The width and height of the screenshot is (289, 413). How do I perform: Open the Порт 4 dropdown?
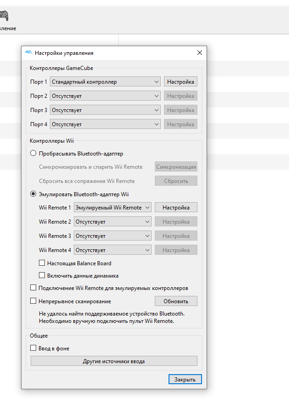105,124
